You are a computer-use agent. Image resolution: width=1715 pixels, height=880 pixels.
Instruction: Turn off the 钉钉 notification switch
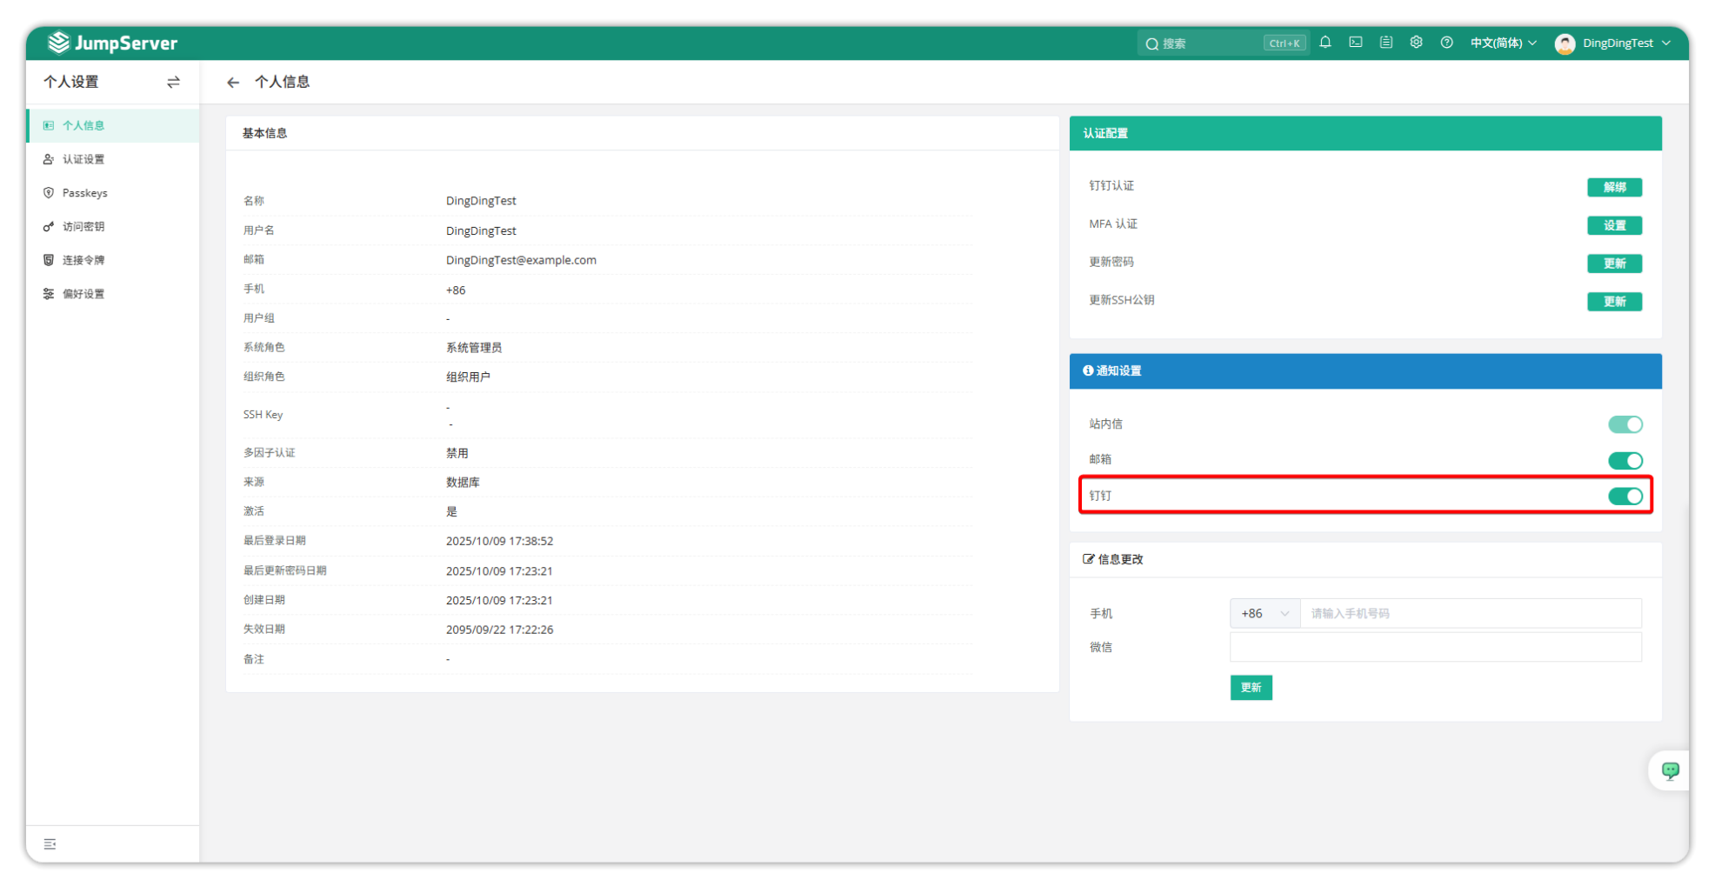tap(1624, 497)
